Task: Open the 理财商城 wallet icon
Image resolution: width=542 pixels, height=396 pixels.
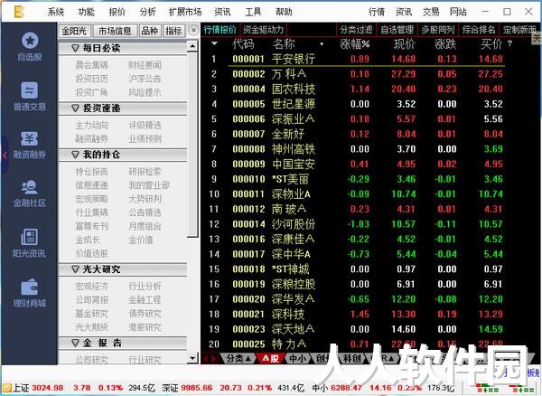Action: tap(30, 288)
